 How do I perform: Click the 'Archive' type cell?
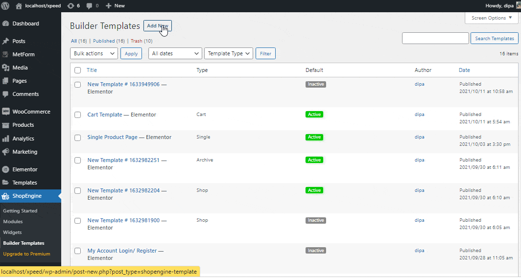pyautogui.click(x=205, y=160)
